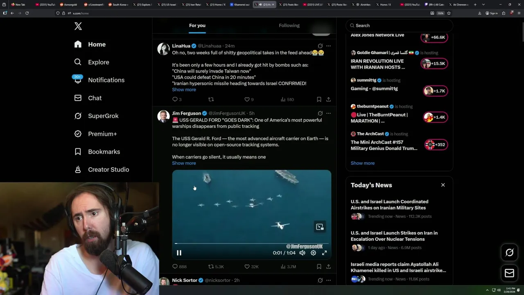
Task: Share LinaHua's post
Action: tap(328, 99)
